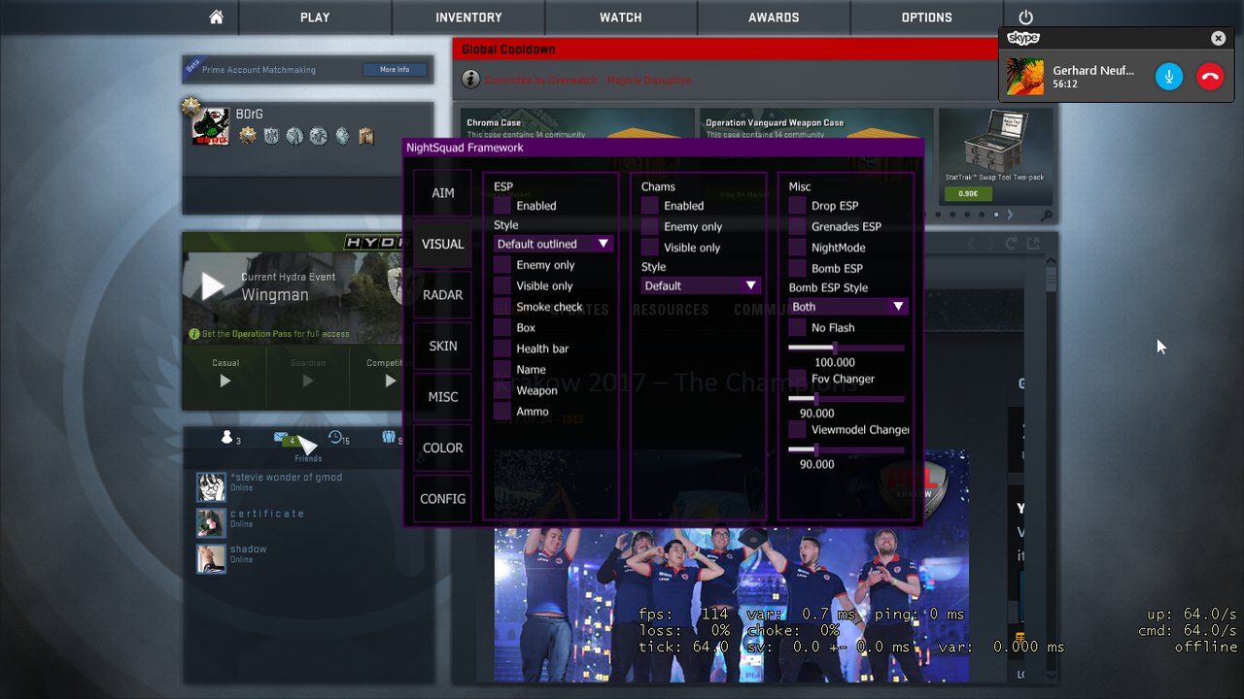Switch to the RADAR tab
The image size is (1244, 699).
[x=442, y=295]
